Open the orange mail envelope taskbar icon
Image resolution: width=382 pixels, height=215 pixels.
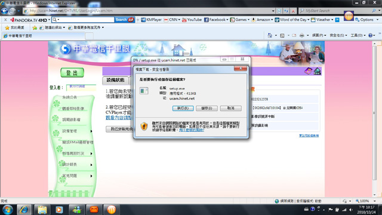[94, 210]
